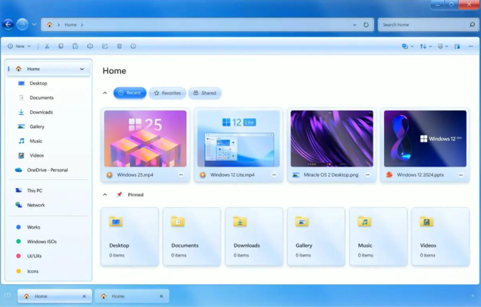Open recent locations dropdown beside forward arrow
The height and width of the screenshot is (307, 481).
34,25
